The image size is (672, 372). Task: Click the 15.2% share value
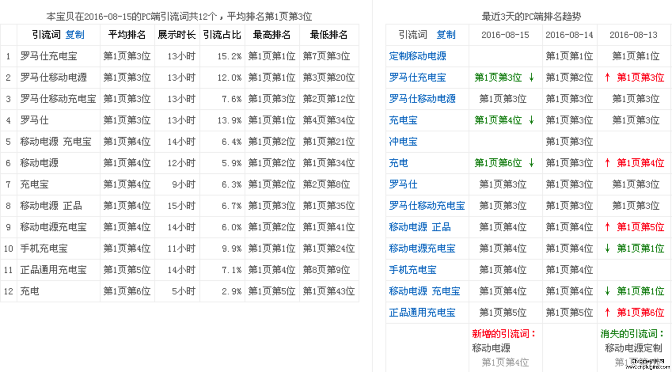(x=230, y=56)
